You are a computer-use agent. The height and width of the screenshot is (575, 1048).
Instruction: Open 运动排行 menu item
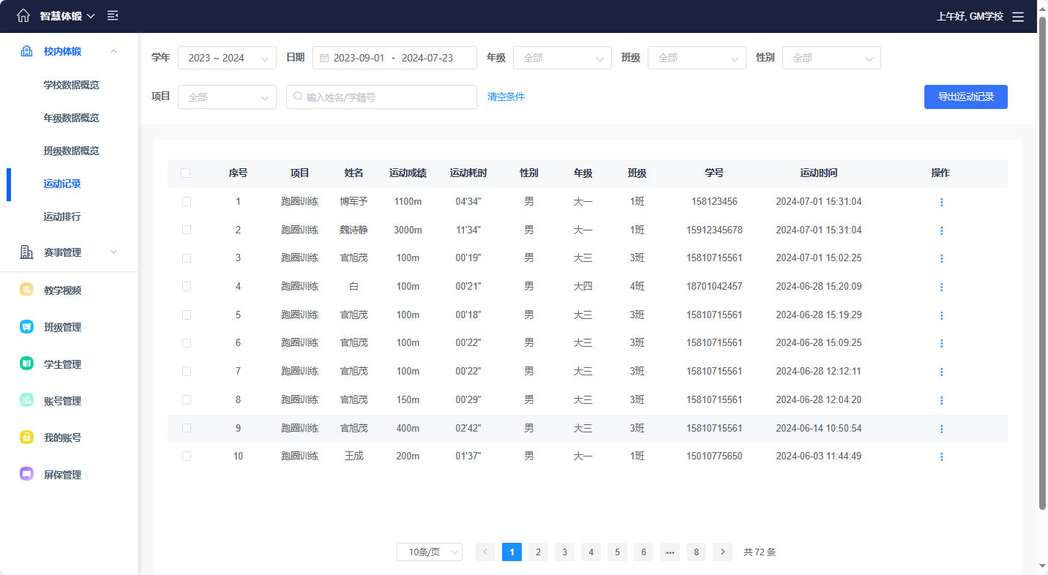(x=62, y=217)
